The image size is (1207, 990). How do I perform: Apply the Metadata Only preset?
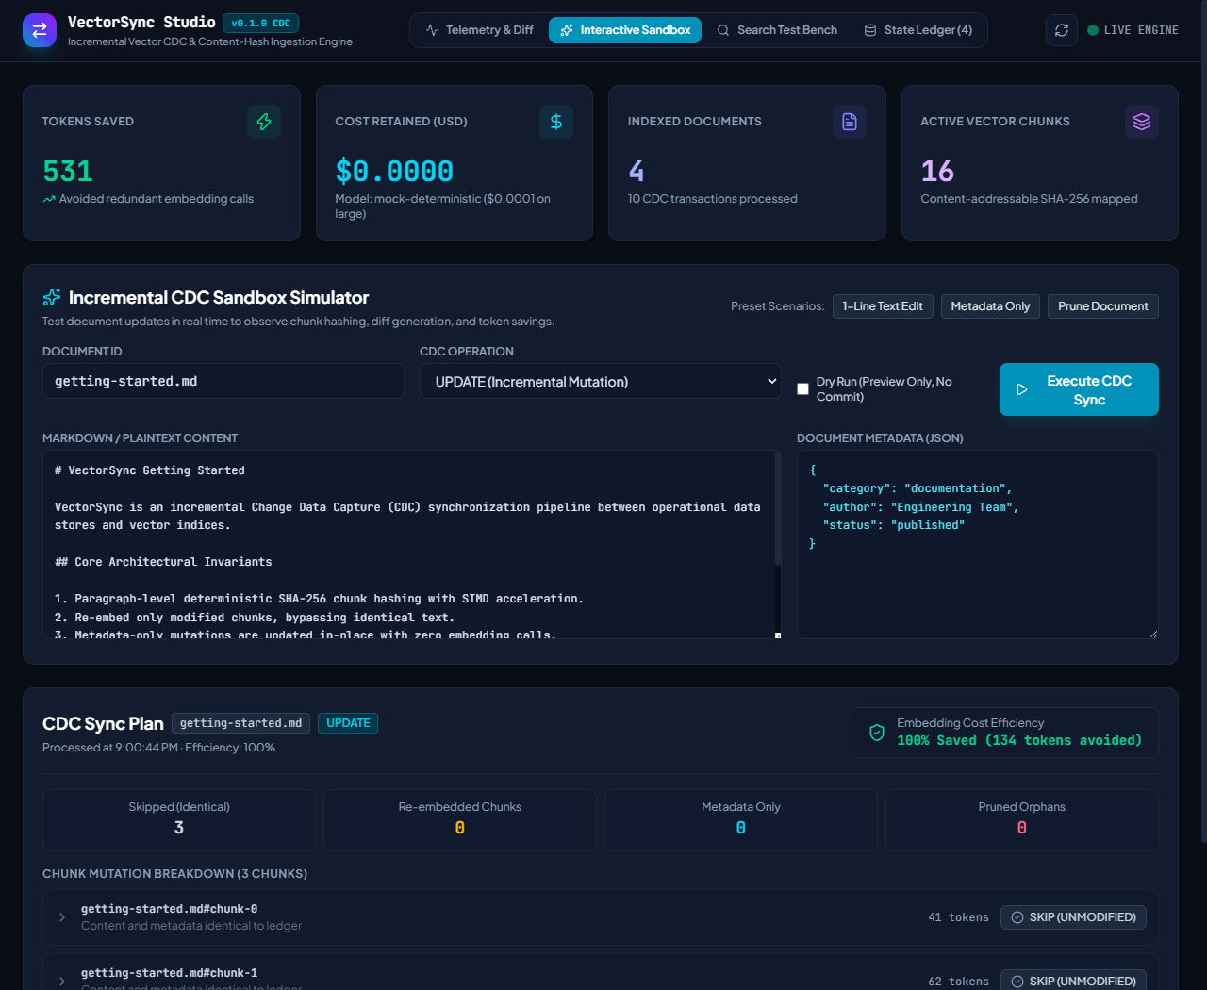coord(990,306)
